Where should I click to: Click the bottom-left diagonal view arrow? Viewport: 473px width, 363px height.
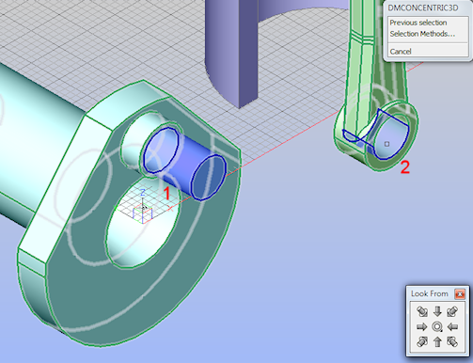pyautogui.click(x=422, y=341)
